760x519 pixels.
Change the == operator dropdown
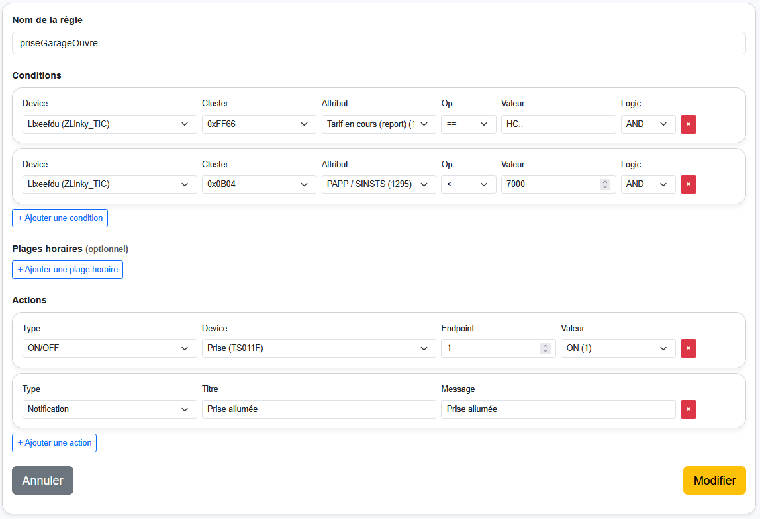pos(468,124)
